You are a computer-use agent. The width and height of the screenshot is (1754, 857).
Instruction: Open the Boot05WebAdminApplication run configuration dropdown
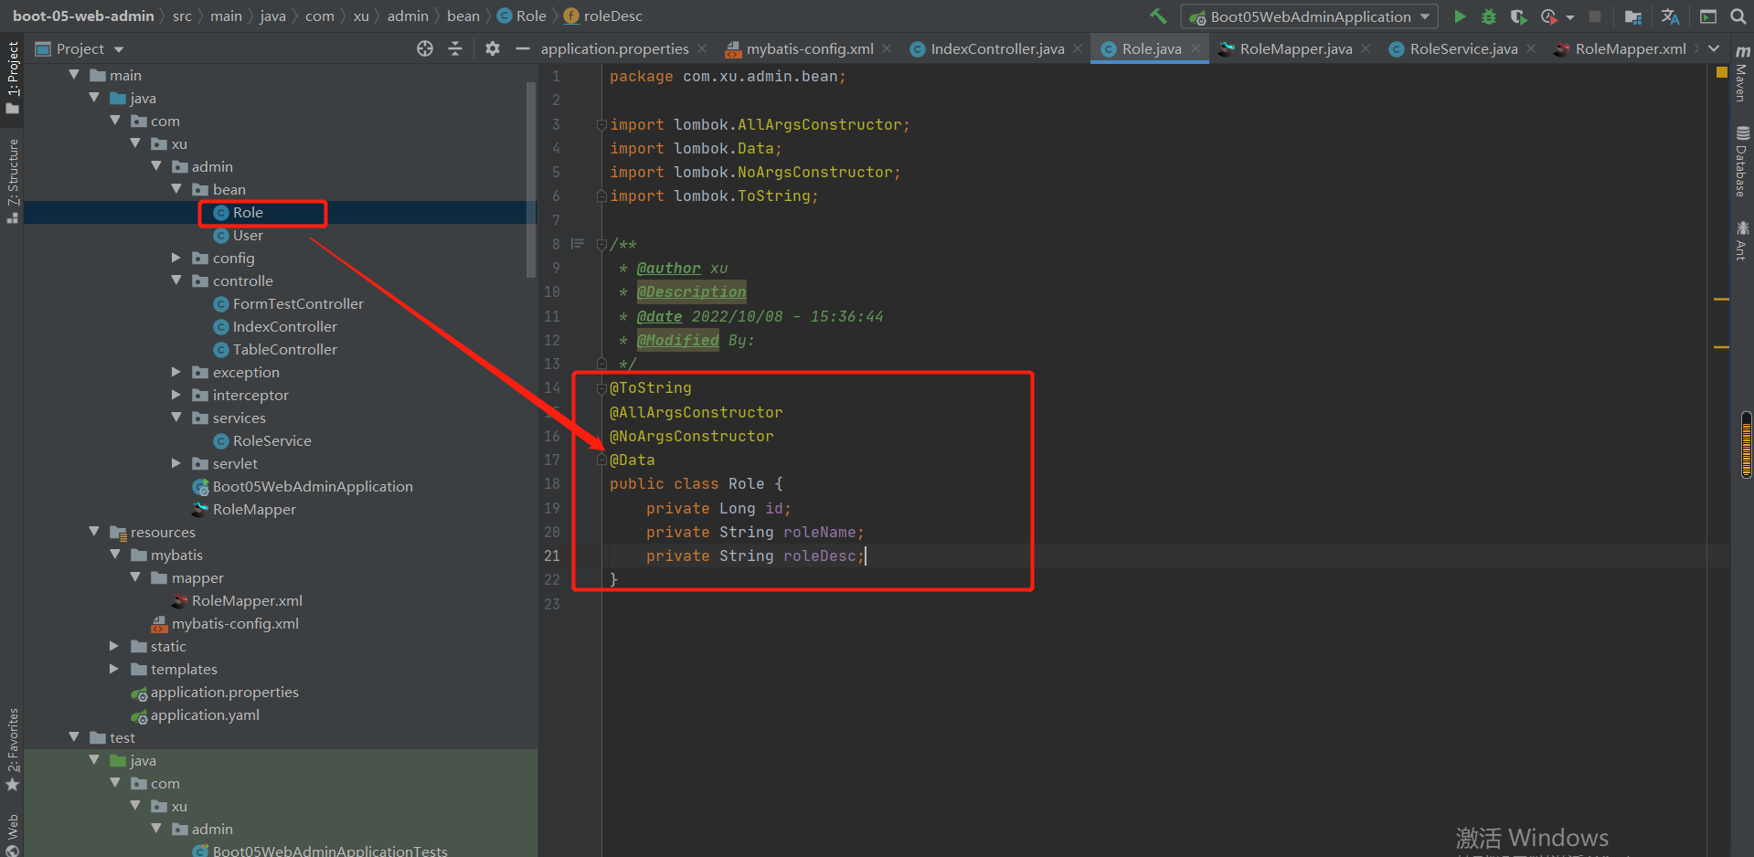pyautogui.click(x=1310, y=16)
